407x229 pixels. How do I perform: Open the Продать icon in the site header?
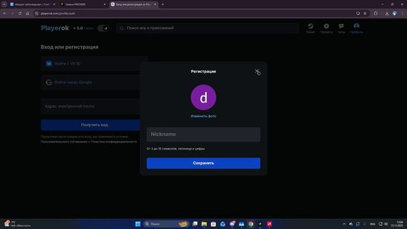point(326,28)
